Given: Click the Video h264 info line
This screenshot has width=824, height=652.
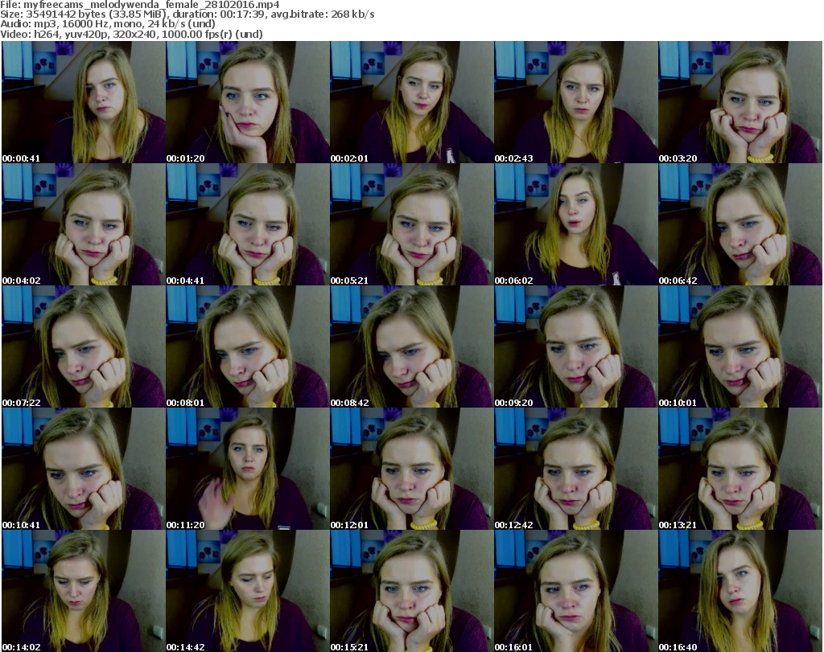Looking at the screenshot, I should pos(131,34).
